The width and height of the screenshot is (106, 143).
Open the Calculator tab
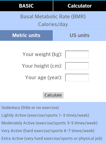80,6
